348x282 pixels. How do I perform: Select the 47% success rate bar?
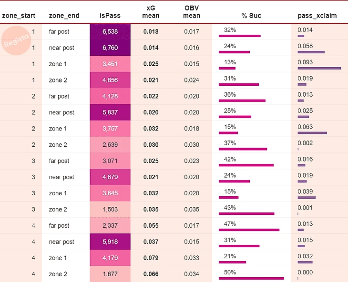pos(249,230)
